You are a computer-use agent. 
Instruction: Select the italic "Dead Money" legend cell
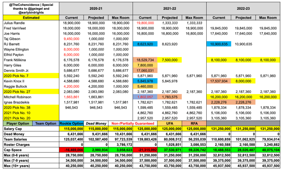(96, 124)
